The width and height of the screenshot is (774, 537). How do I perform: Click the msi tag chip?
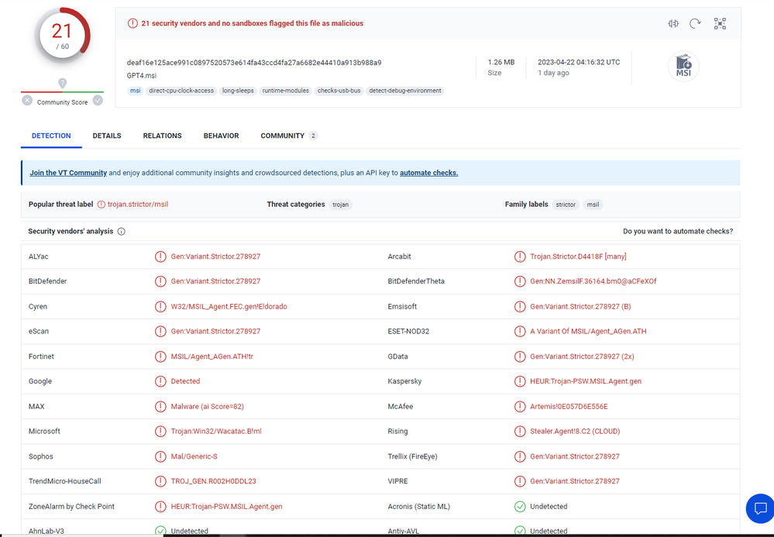click(x=136, y=91)
